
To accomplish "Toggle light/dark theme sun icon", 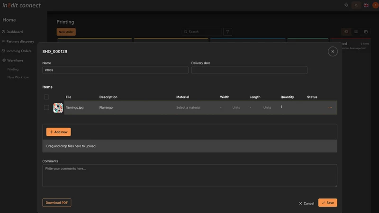I will (x=356, y=5).
